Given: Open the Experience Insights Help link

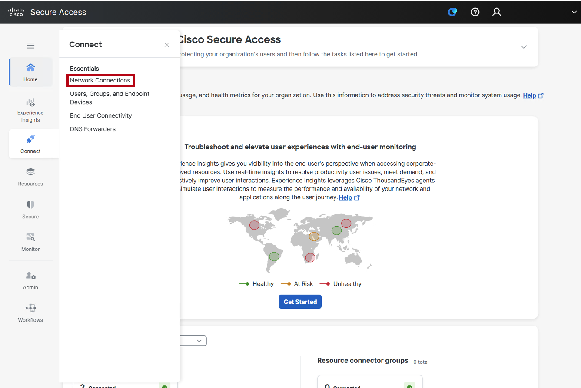Looking at the screenshot, I should [345, 197].
